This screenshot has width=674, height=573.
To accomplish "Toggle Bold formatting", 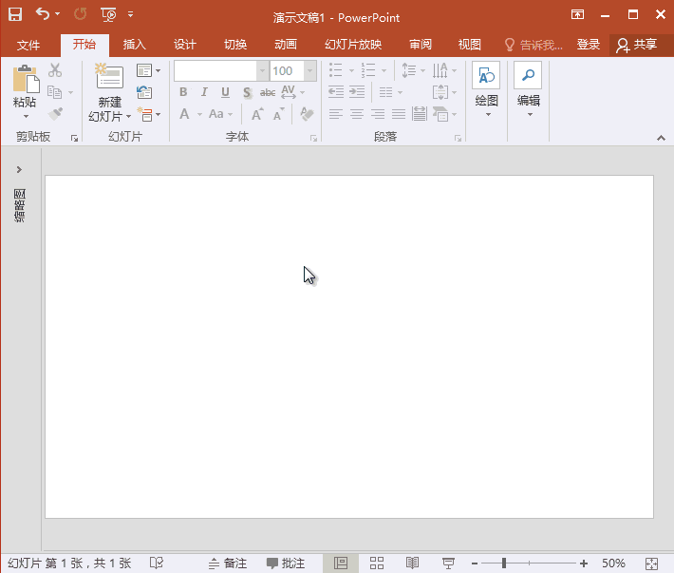I will [183, 92].
